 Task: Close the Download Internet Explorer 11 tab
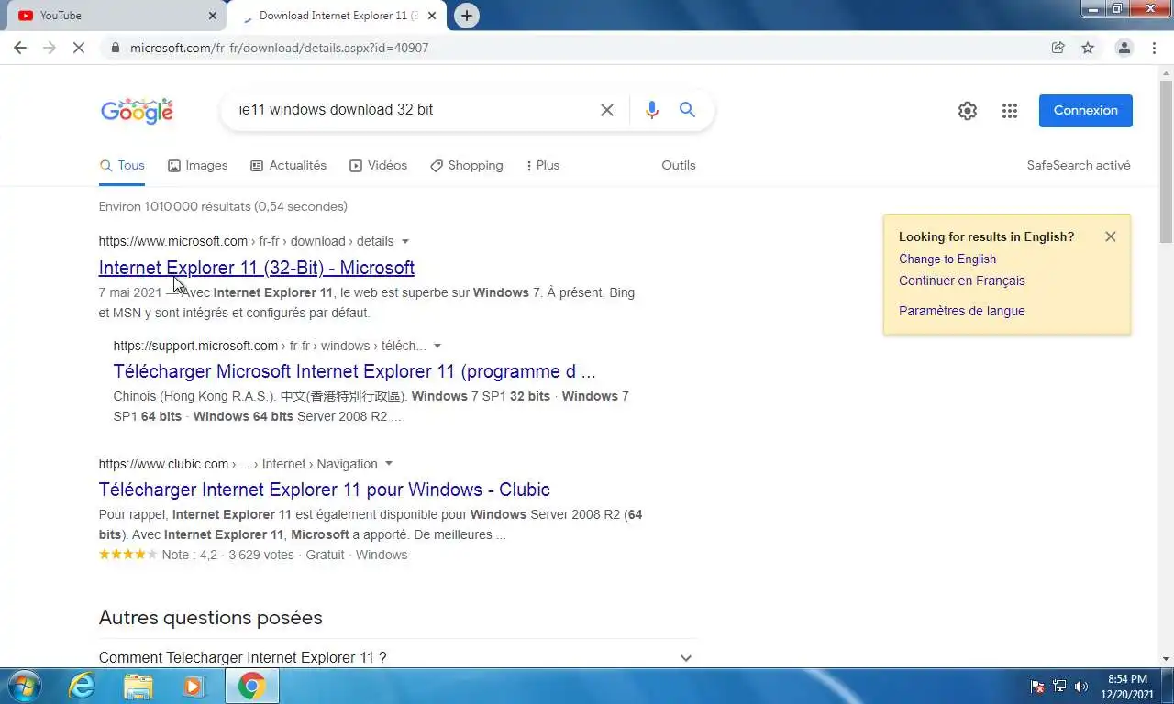pos(432,16)
